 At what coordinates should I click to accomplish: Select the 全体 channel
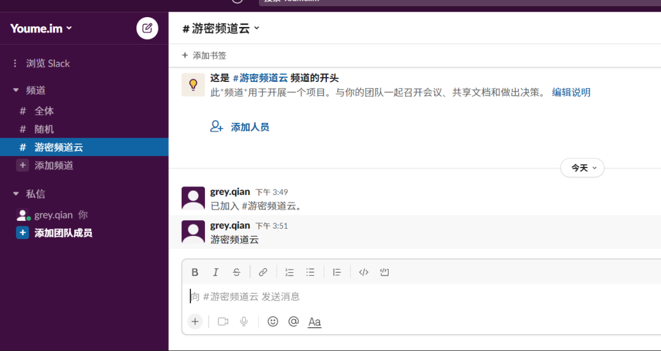(x=44, y=111)
